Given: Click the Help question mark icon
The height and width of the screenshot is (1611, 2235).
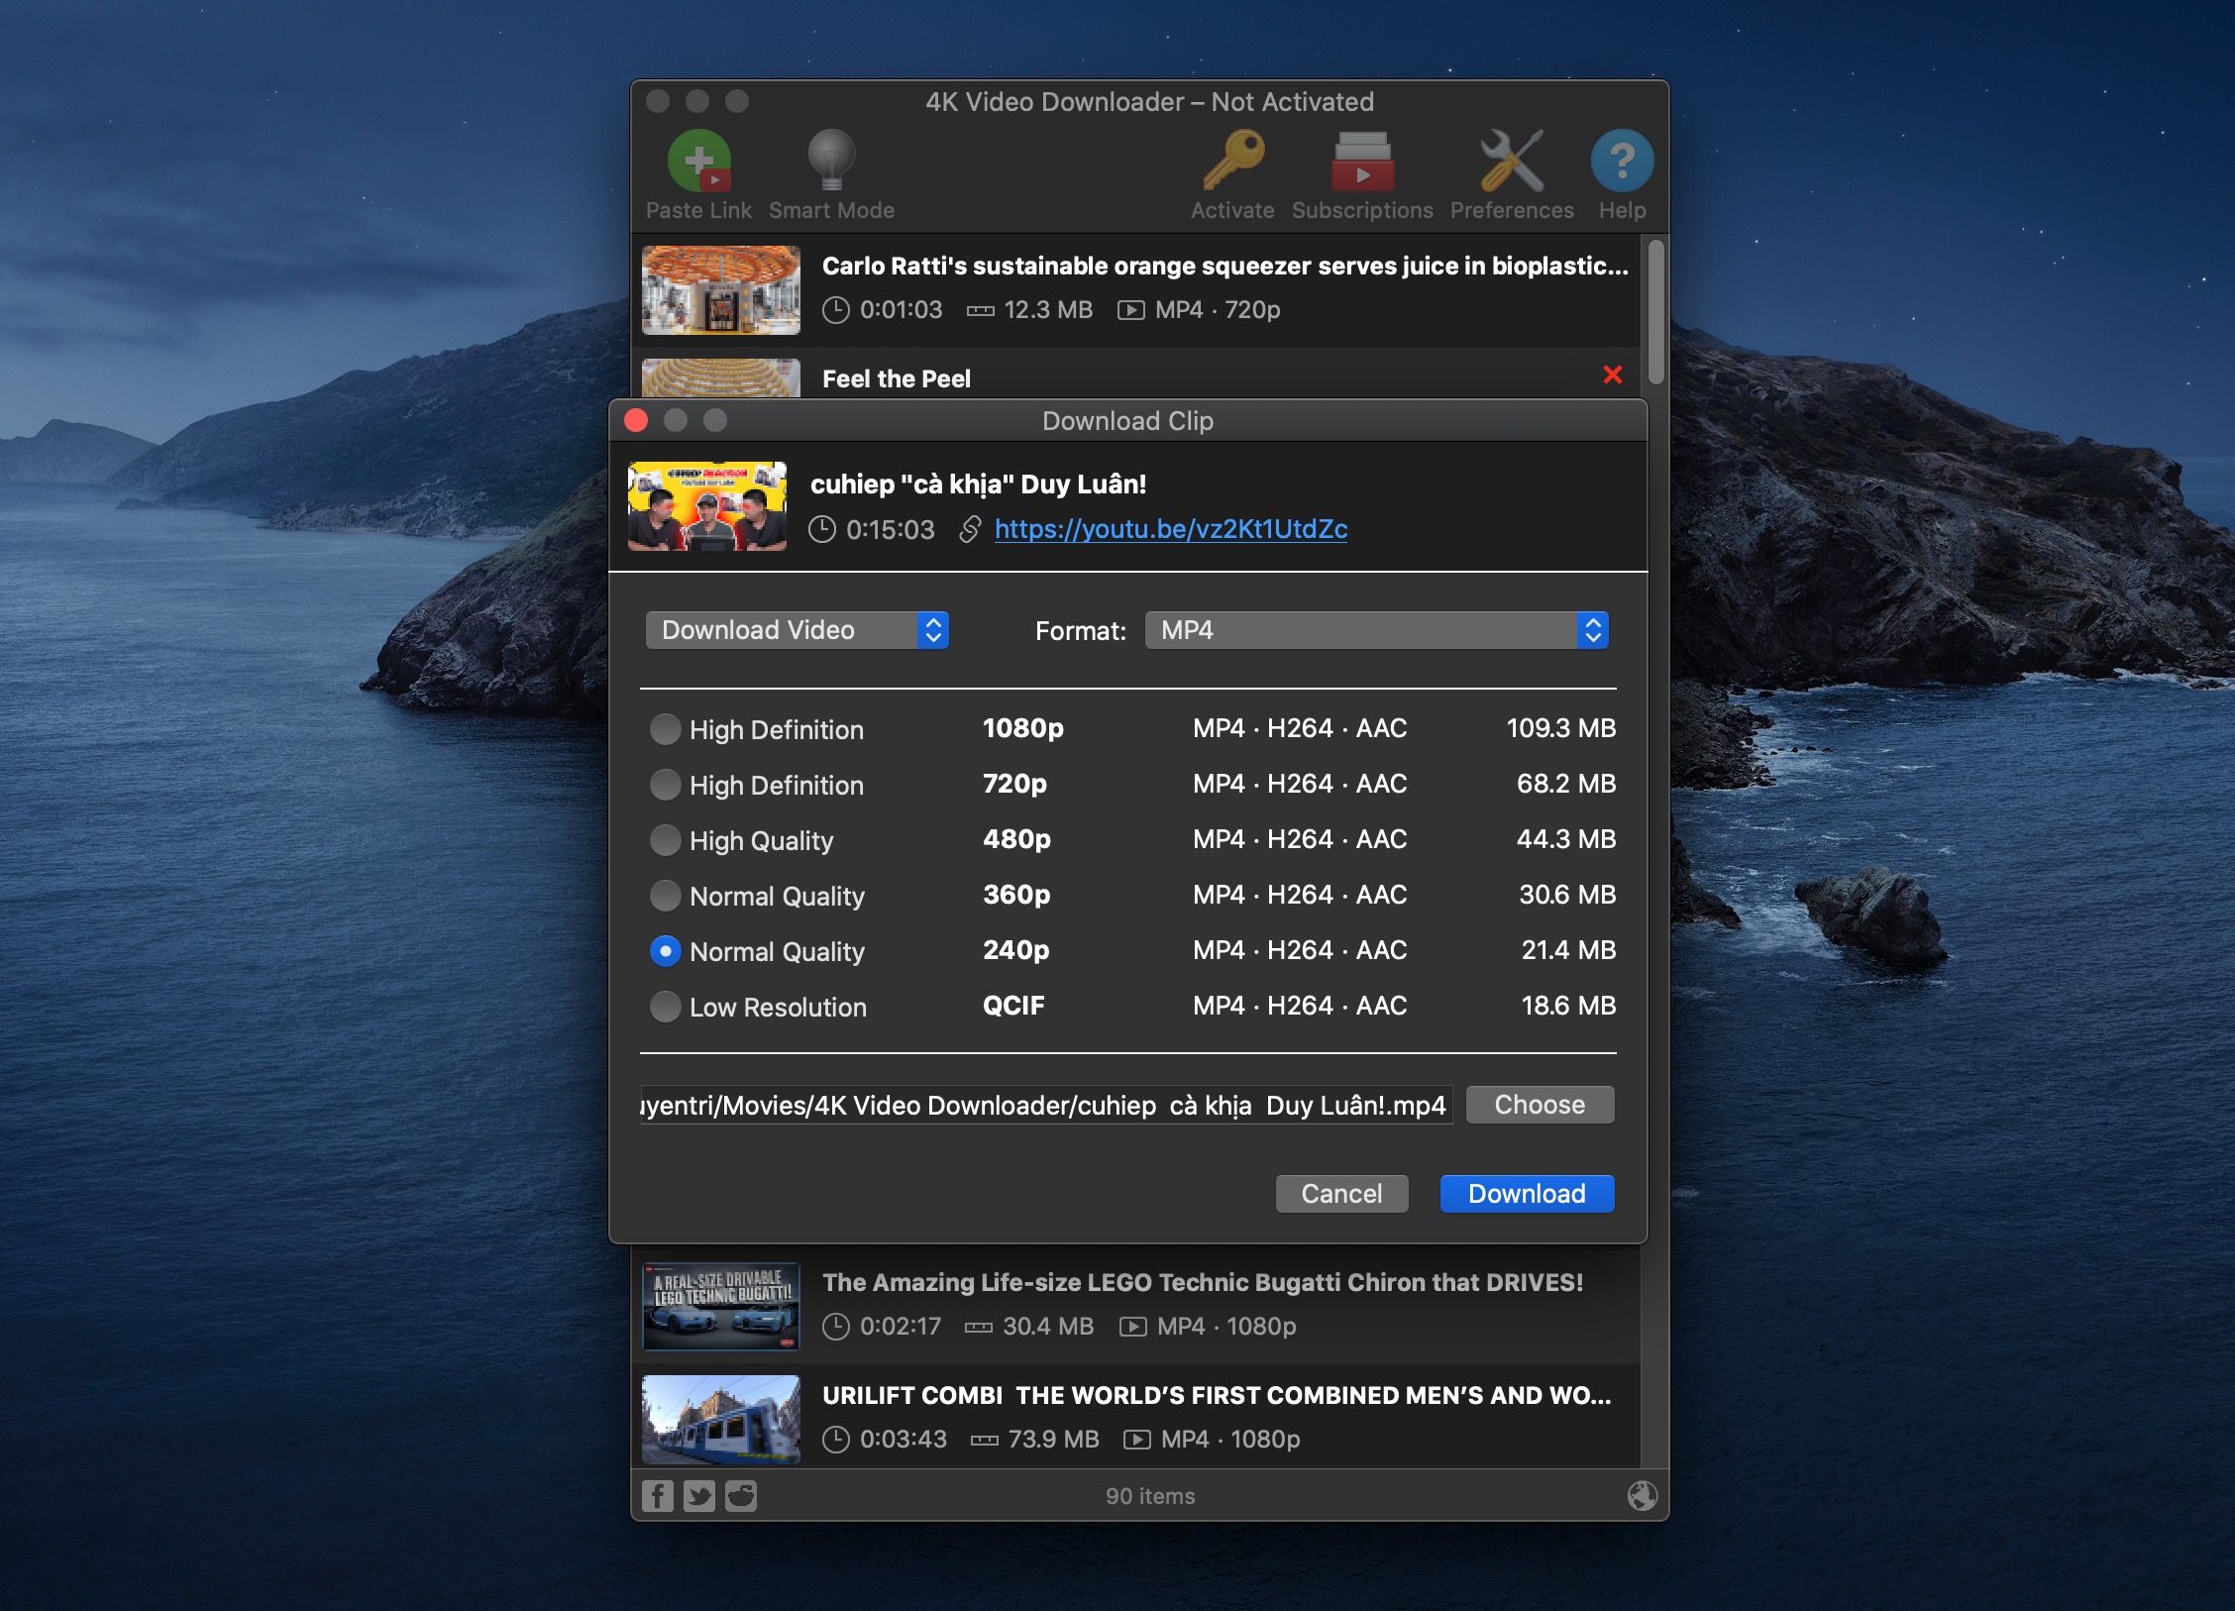Looking at the screenshot, I should pos(1622,161).
